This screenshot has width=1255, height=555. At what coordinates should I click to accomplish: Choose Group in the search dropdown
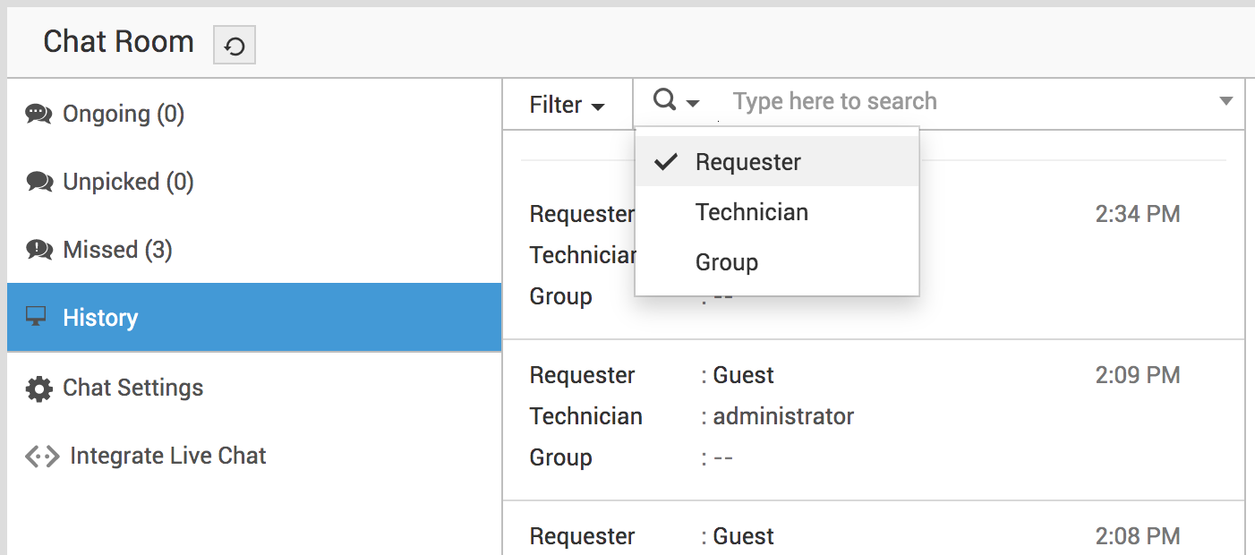click(727, 262)
